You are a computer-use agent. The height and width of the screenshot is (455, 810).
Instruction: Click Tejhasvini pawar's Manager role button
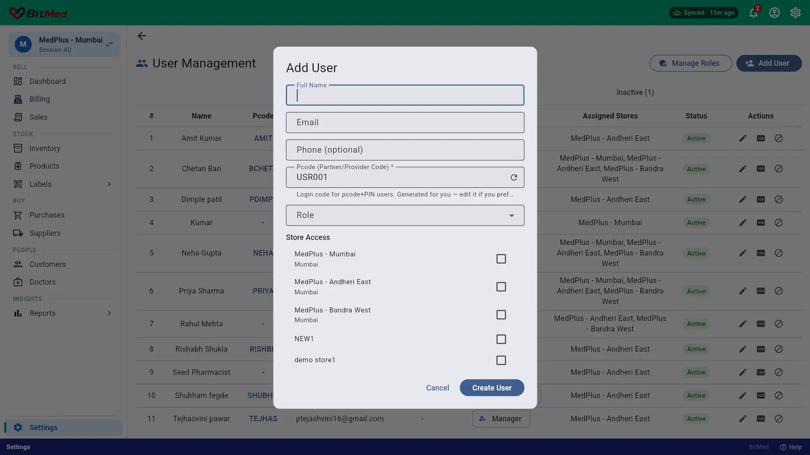coord(501,419)
